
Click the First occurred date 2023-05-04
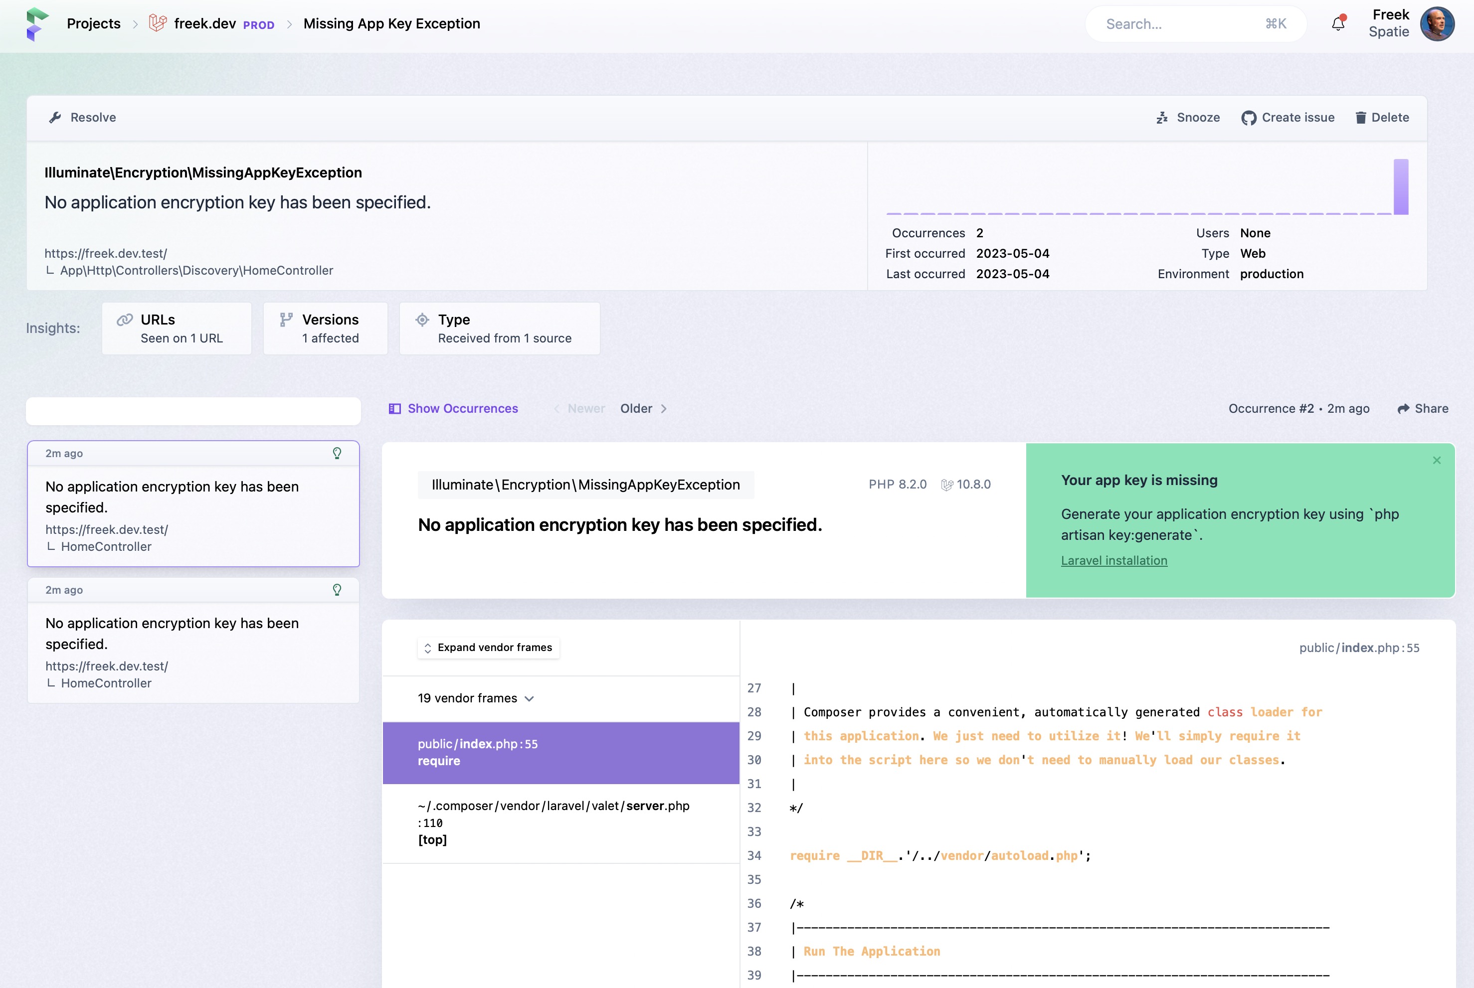click(x=1013, y=253)
